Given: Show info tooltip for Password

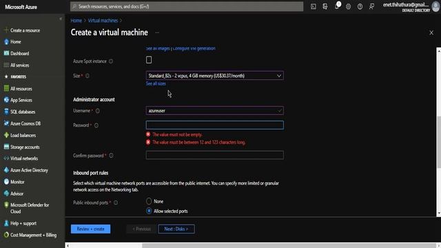Looking at the screenshot, I should (96, 125).
